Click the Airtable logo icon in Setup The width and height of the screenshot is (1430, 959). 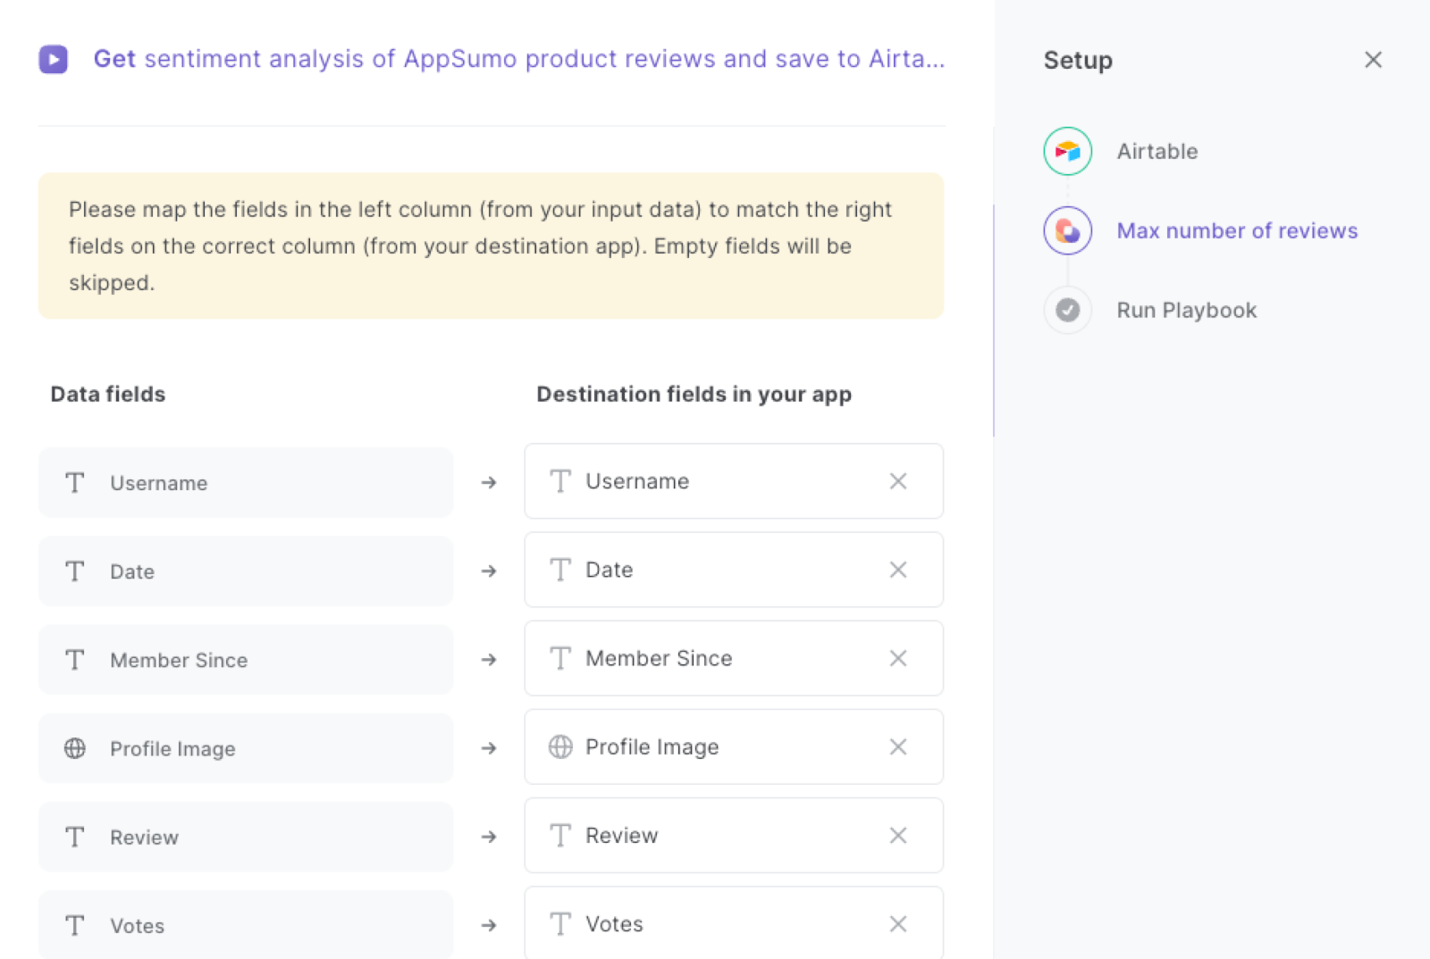pyautogui.click(x=1067, y=151)
